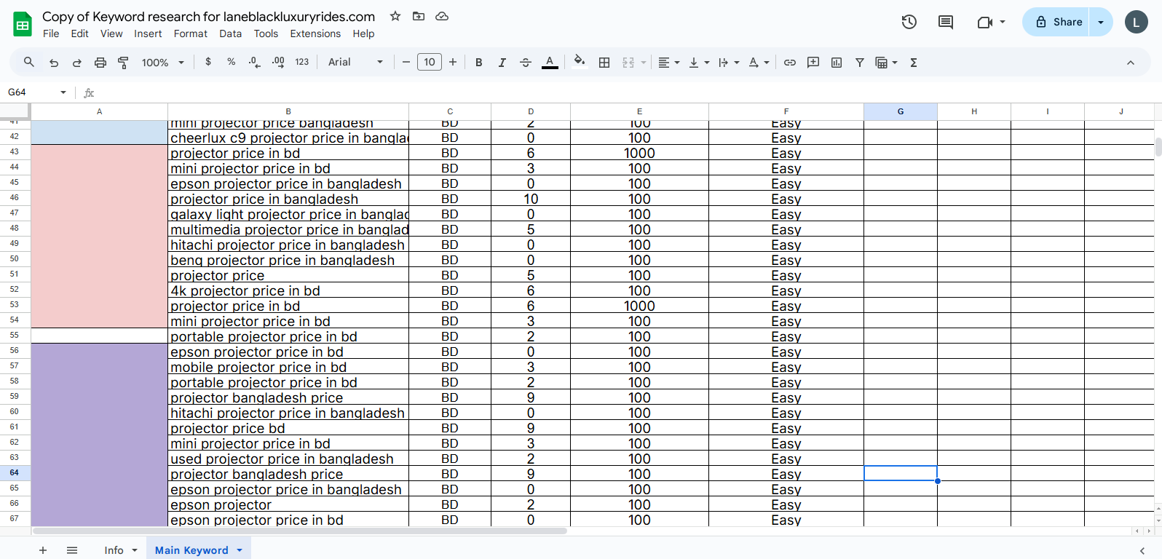Open the Arial font dropdown
The image size is (1162, 559).
(355, 63)
